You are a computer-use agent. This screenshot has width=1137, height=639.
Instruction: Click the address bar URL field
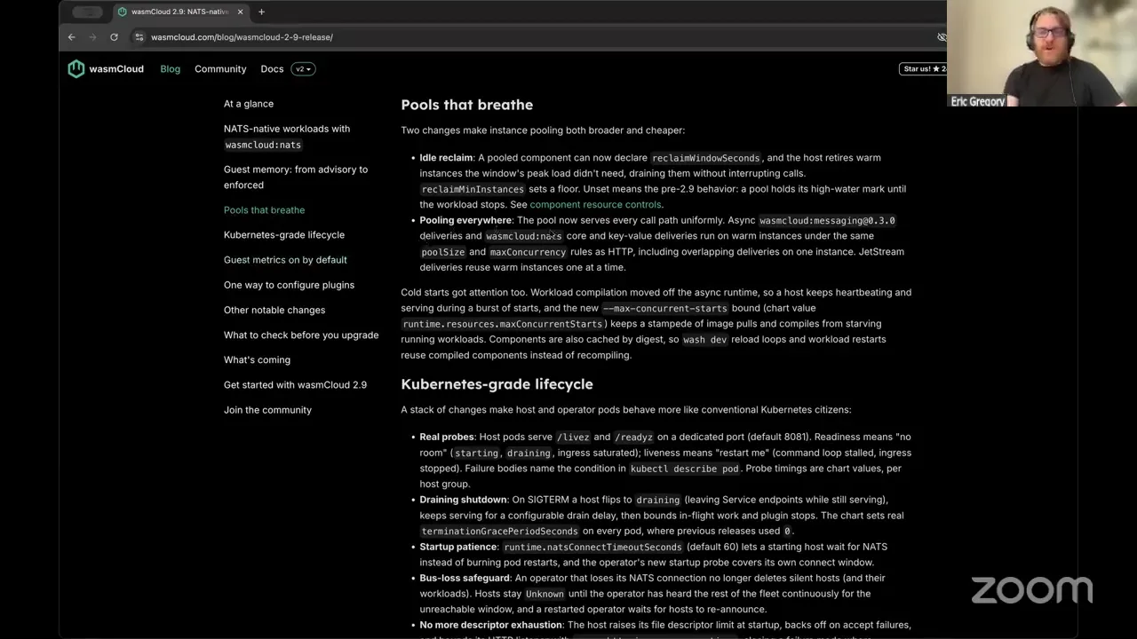pos(533,37)
